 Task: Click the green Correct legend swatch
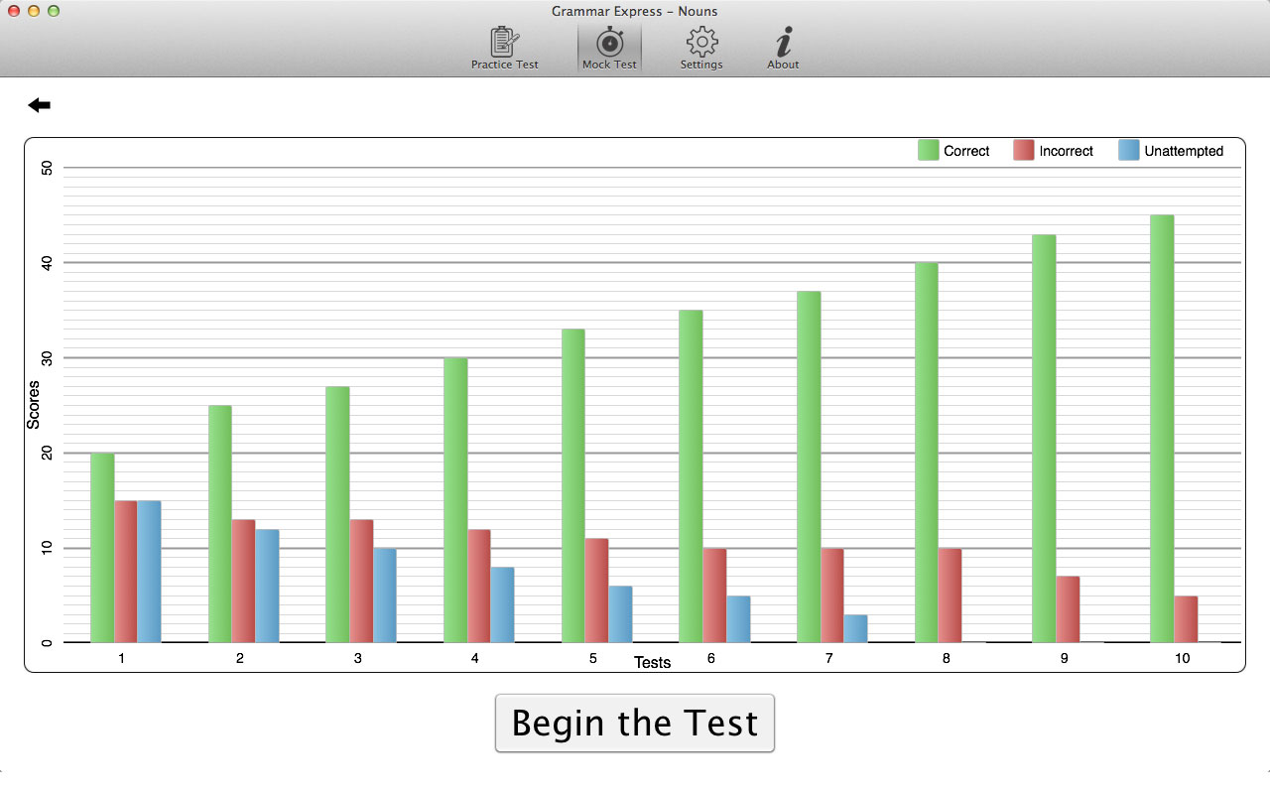928,151
